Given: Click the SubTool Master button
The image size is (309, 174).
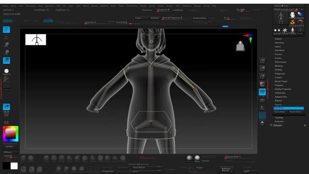Looking at the screenshot, I should coord(226,170).
